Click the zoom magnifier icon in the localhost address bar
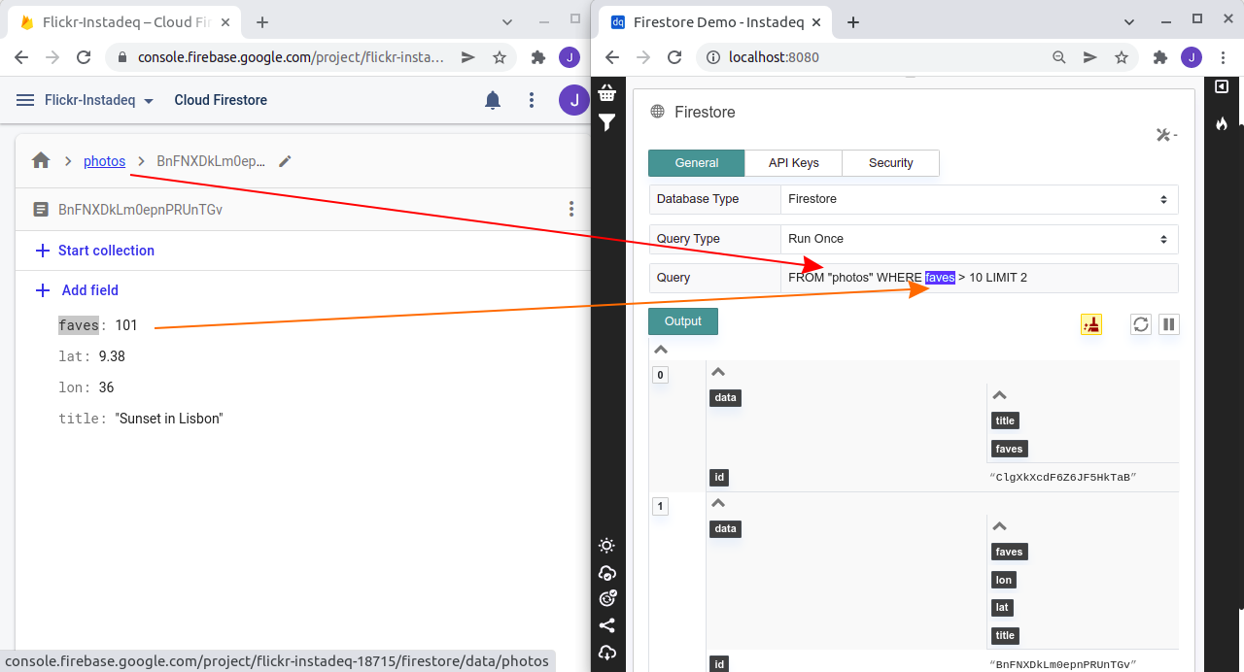Viewport: 1244px width, 672px height. [1059, 57]
